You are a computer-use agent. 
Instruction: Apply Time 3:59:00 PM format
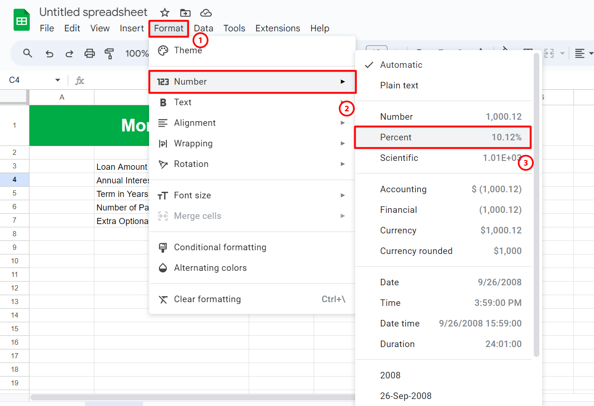pyautogui.click(x=443, y=303)
